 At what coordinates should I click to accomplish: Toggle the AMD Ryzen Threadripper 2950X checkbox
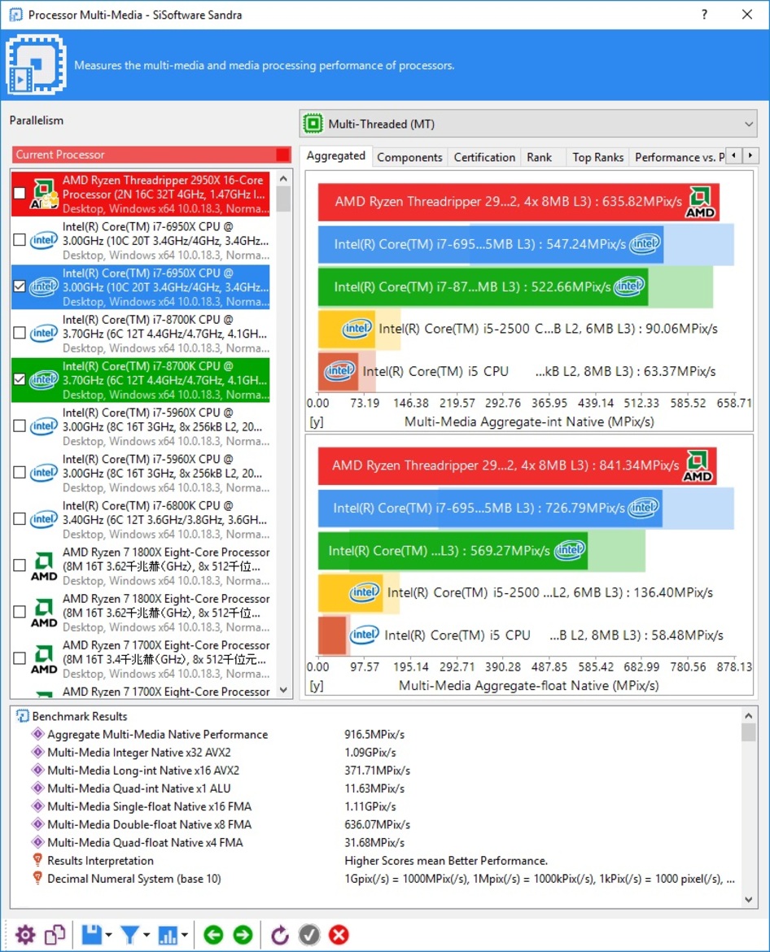pyautogui.click(x=20, y=193)
